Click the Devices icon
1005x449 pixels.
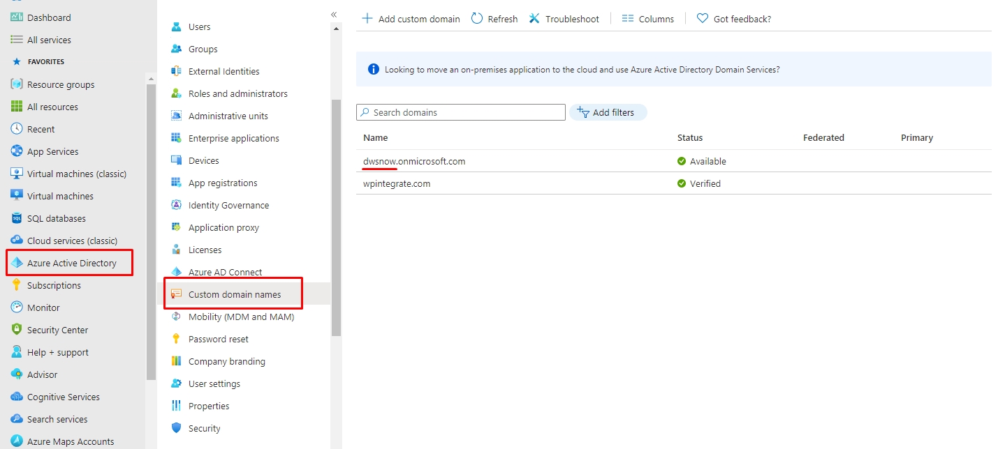(177, 160)
